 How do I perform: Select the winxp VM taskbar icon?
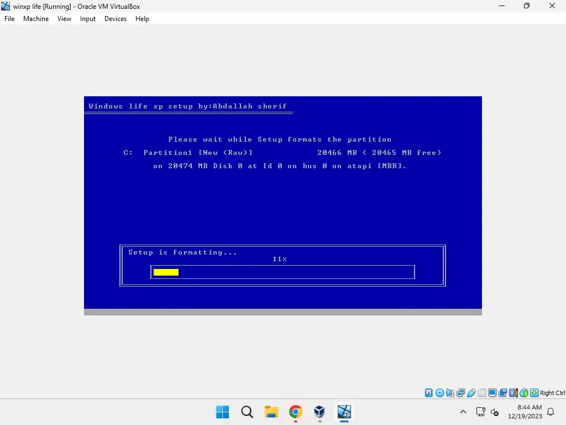tap(344, 412)
